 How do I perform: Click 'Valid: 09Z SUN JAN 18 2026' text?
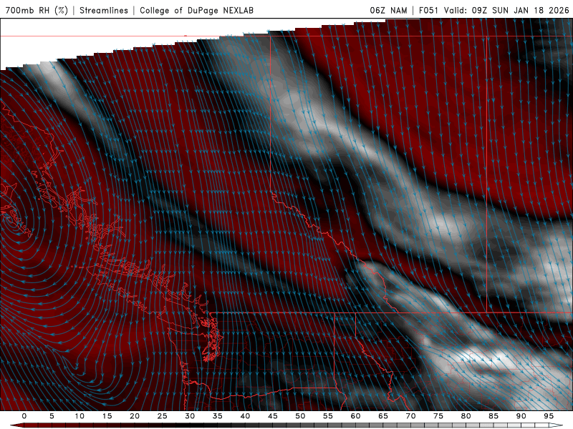coord(506,10)
